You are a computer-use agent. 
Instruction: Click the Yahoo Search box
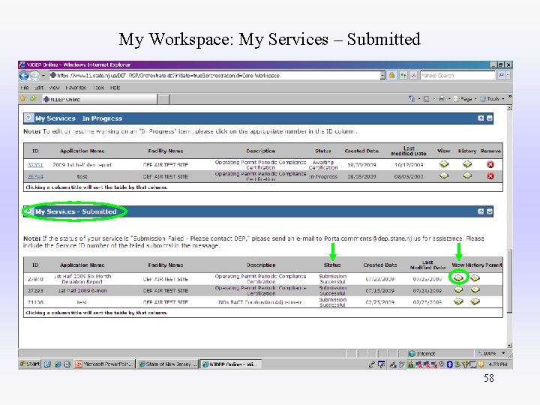[457, 75]
